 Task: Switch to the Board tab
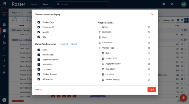[34, 4]
